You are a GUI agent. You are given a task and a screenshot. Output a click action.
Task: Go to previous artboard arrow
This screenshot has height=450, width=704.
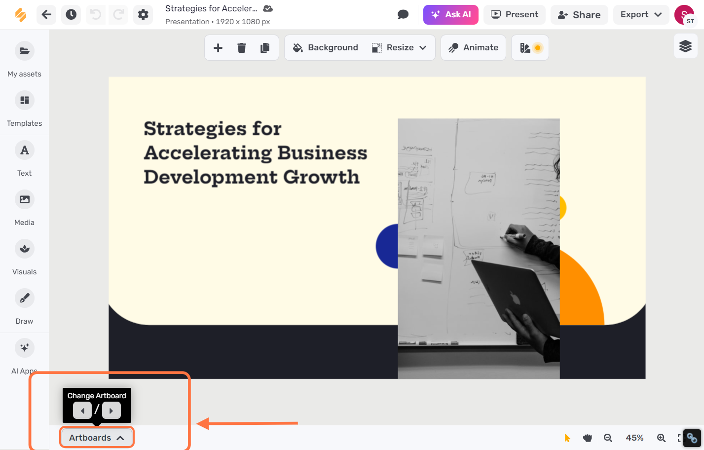[x=82, y=411]
